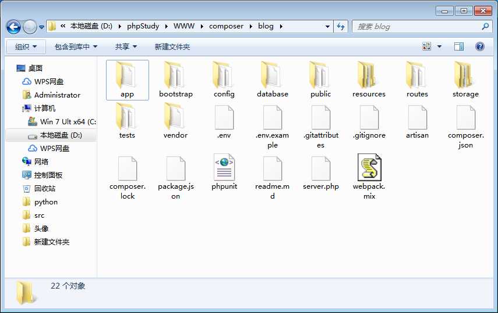The width and height of the screenshot is (498, 313).
Task: Select the server.php file
Action: tap(320, 172)
